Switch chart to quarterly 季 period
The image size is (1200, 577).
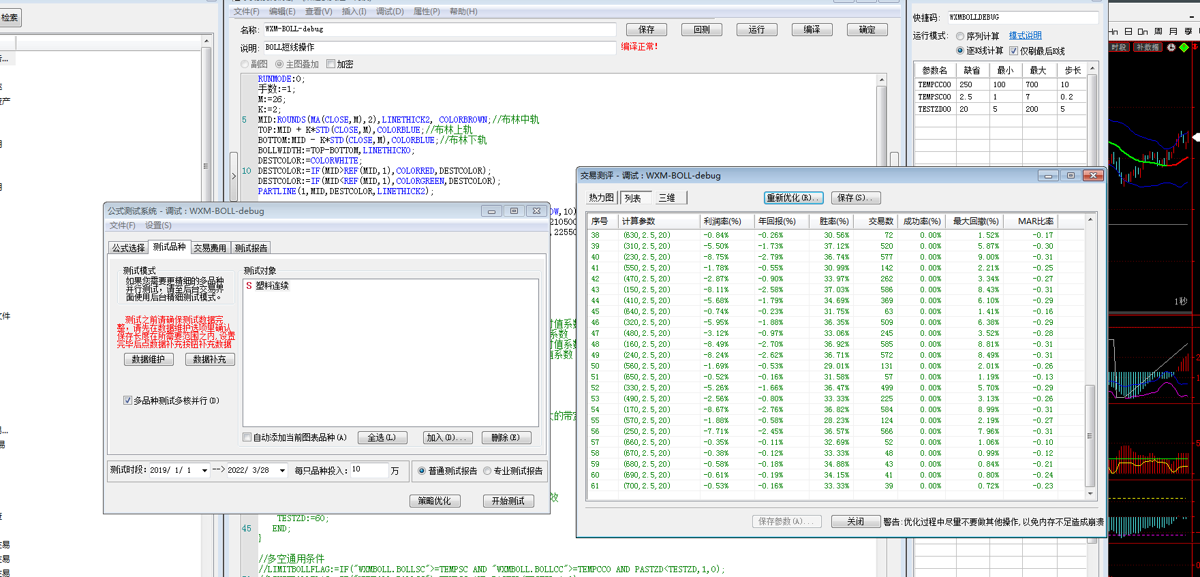pos(1188,31)
